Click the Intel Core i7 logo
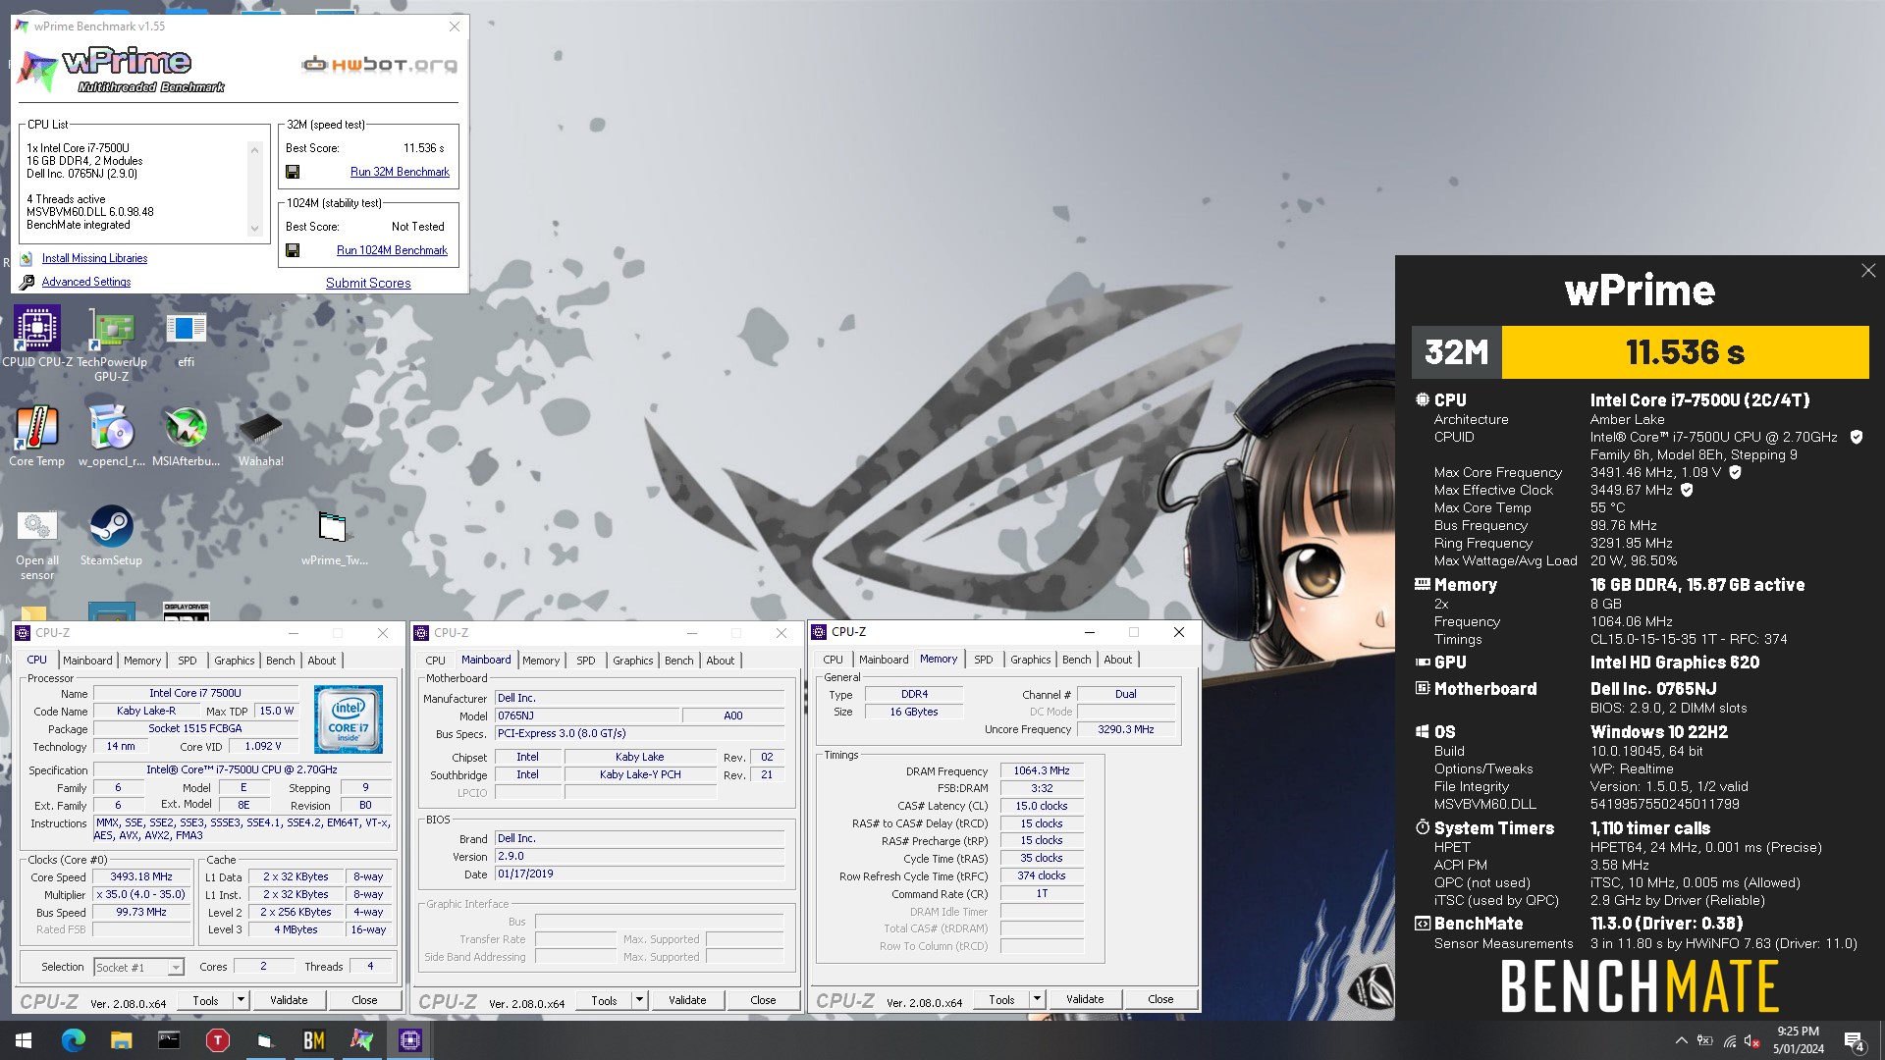 point(349,719)
